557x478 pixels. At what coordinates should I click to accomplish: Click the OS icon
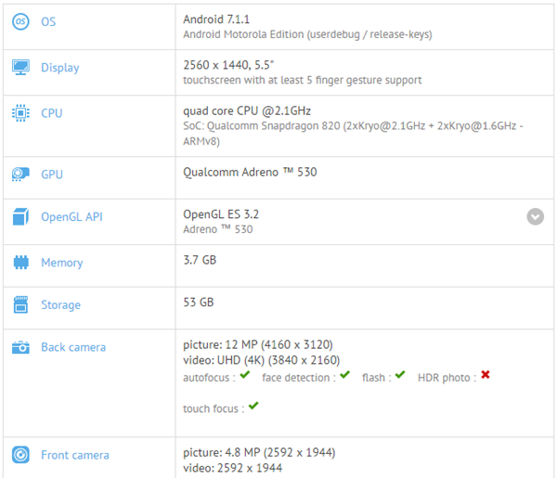(x=20, y=21)
